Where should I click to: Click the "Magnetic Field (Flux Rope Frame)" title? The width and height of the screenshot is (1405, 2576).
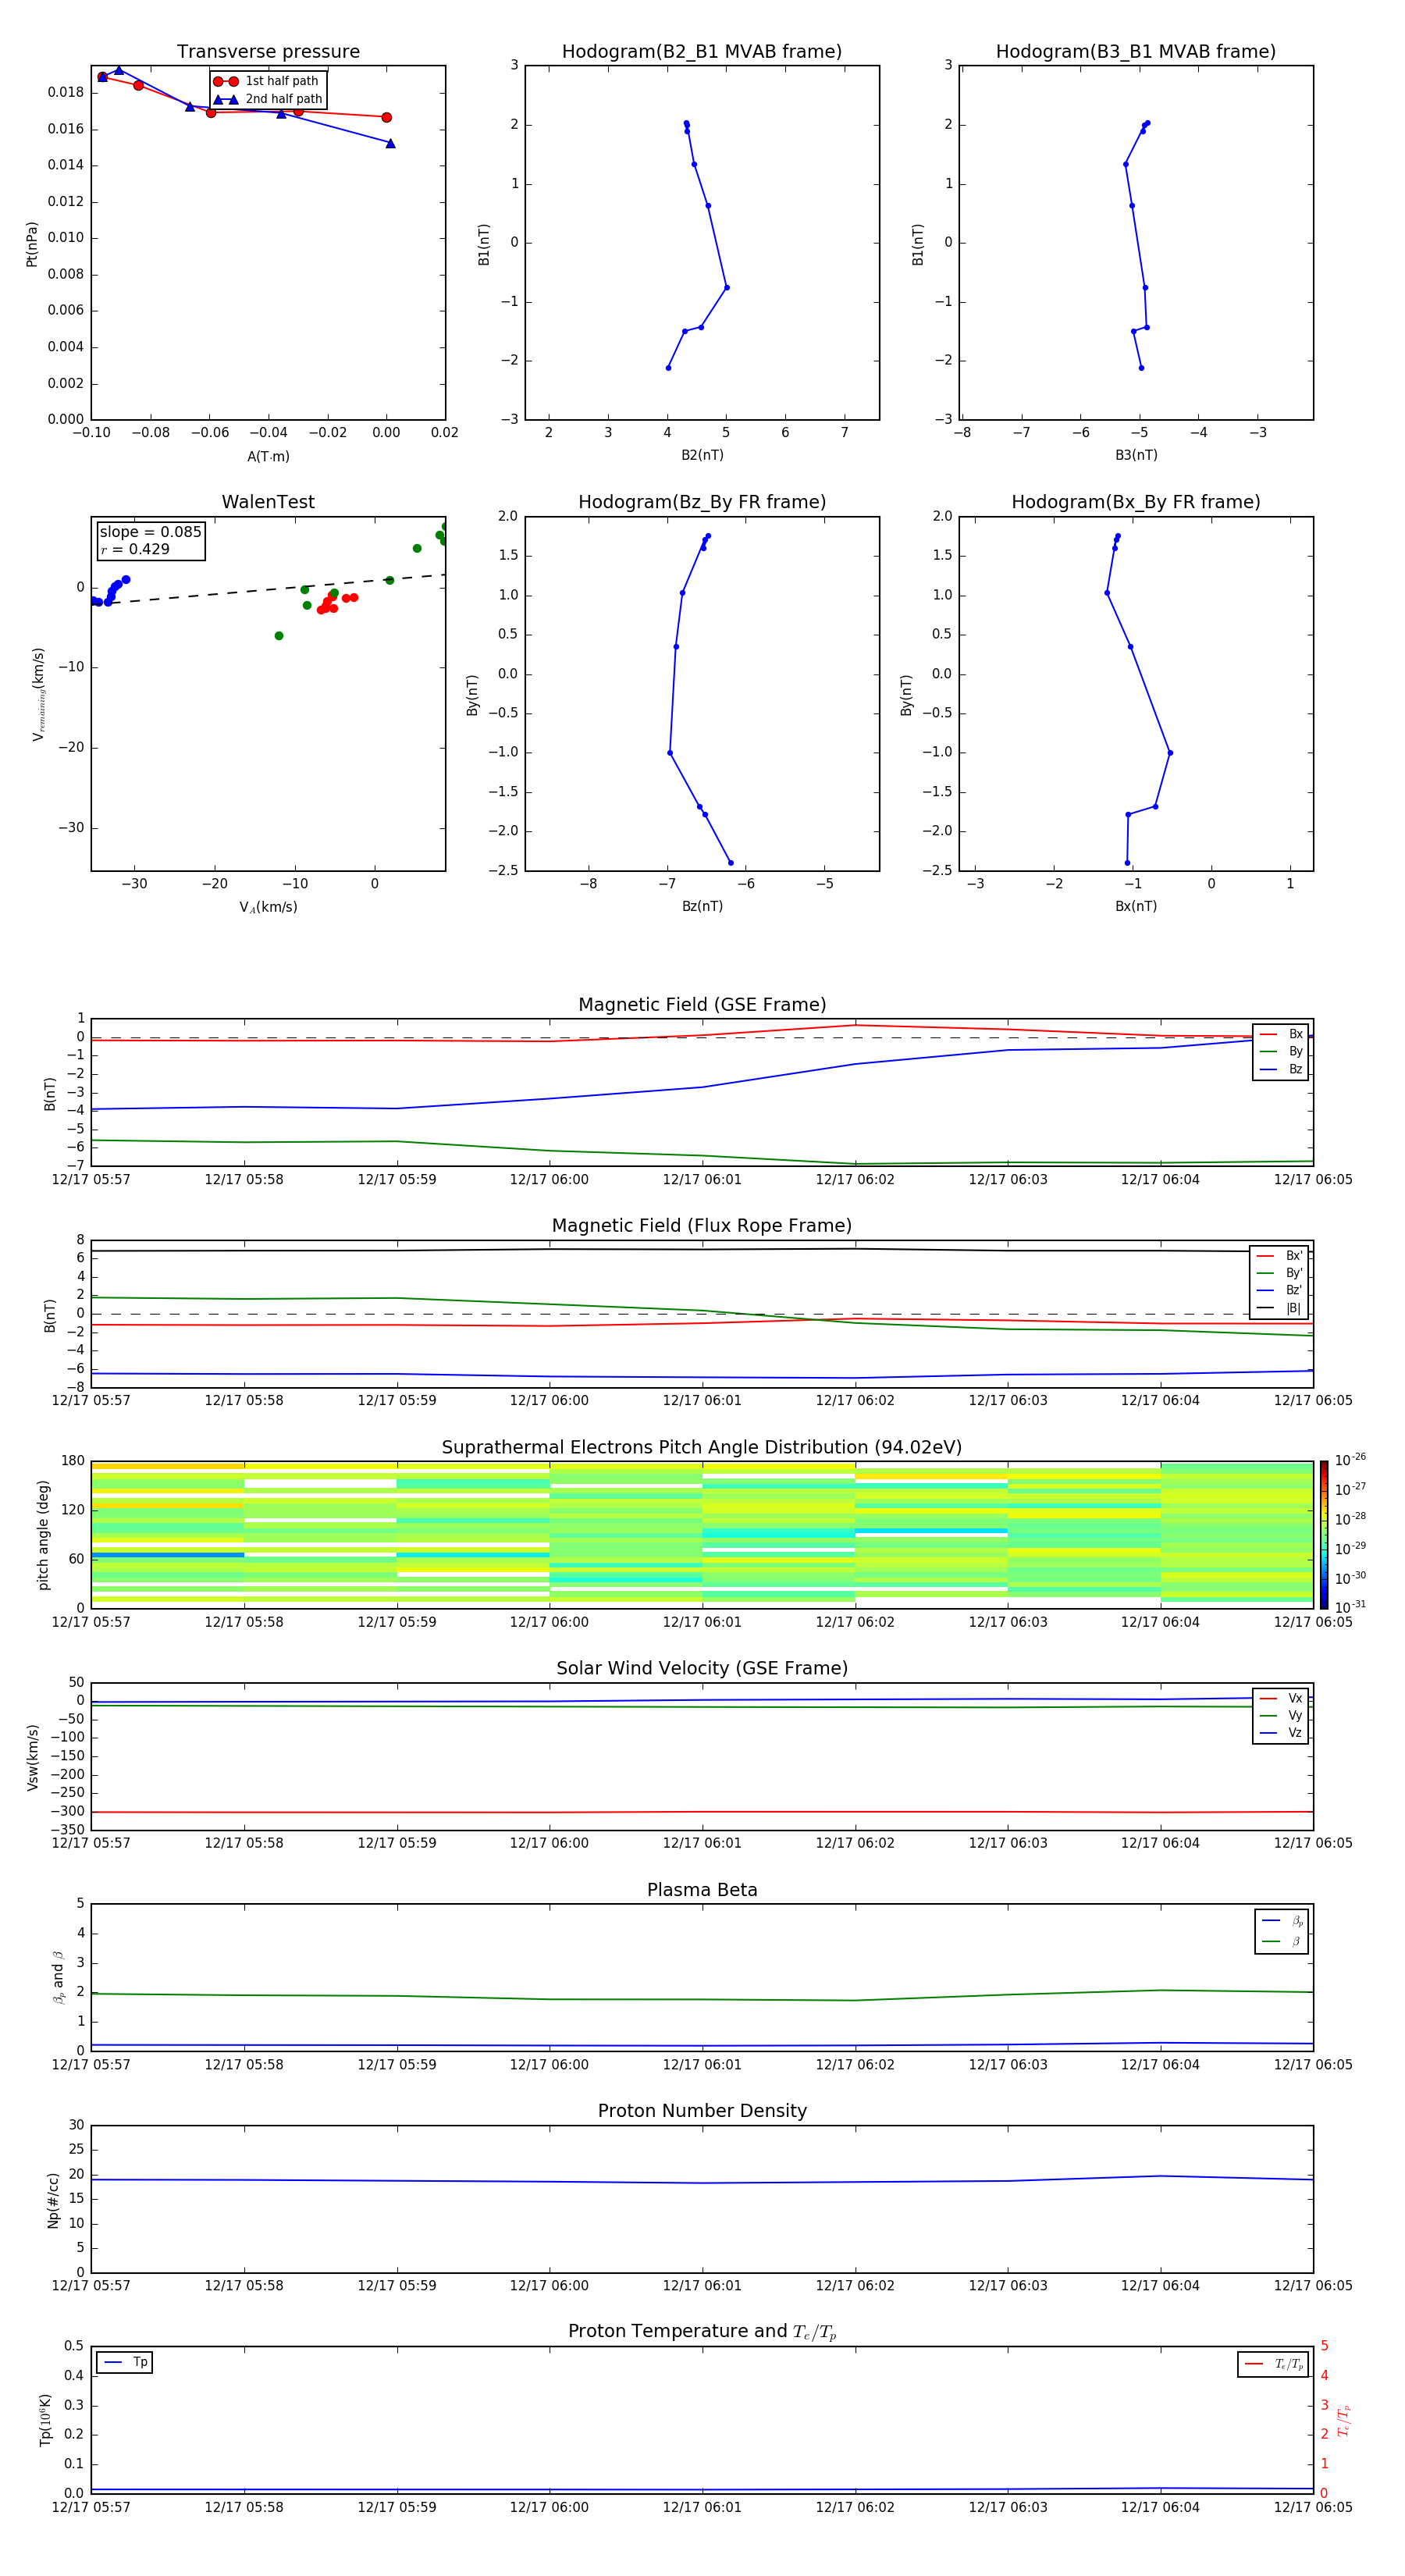702,1226
